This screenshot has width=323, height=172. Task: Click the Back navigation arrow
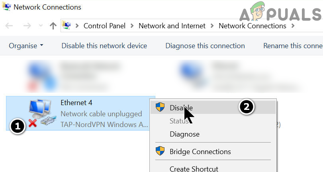point(9,26)
